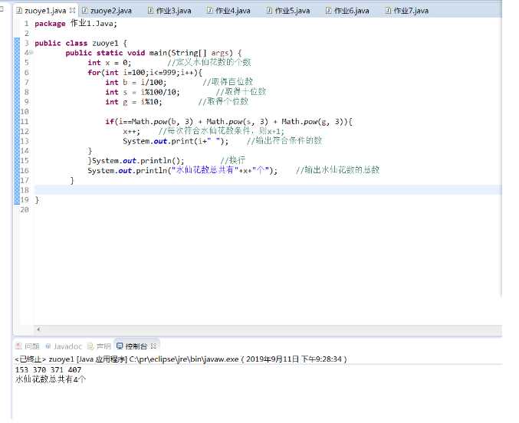Screen dimensions: 519x423
Task: Collapse the main method fold marker at line 4
Action: pyautogui.click(x=31, y=52)
